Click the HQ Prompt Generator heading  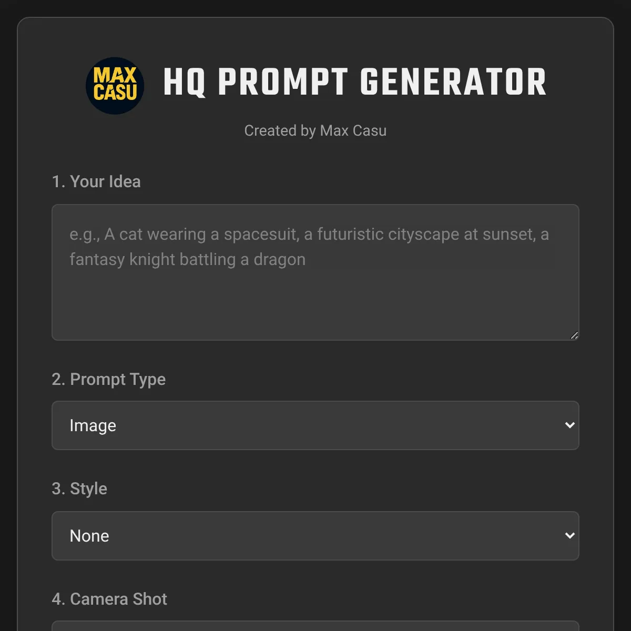pyautogui.click(x=354, y=83)
